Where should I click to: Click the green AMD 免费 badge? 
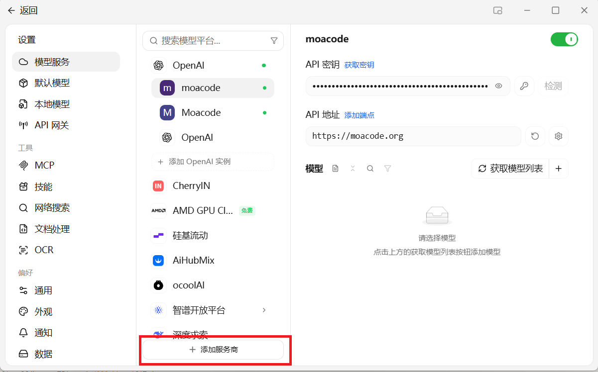click(247, 210)
